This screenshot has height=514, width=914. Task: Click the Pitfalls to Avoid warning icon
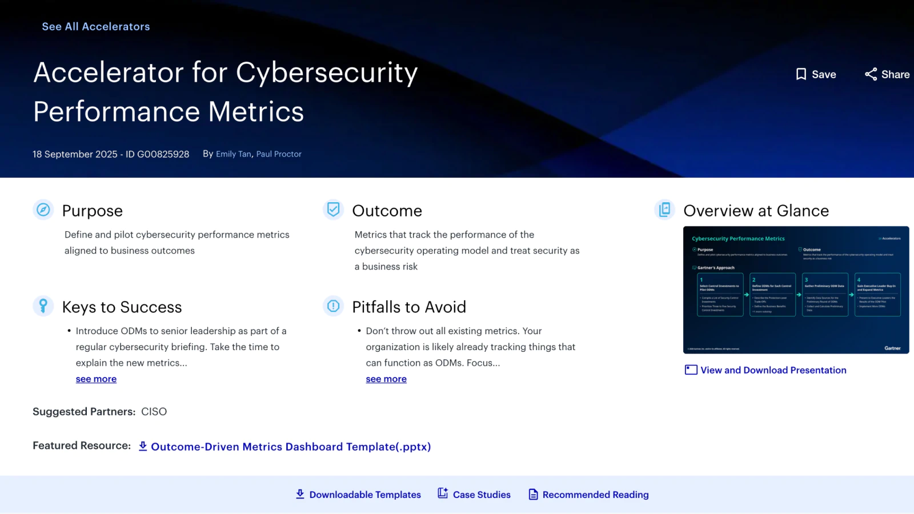[333, 306]
